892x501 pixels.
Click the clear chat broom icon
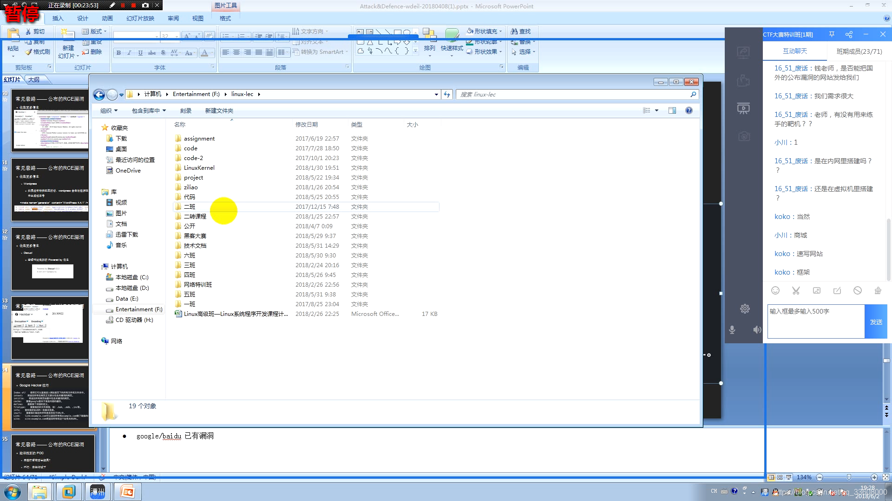click(x=878, y=290)
